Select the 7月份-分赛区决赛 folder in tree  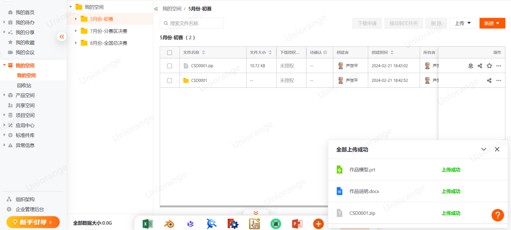point(108,31)
